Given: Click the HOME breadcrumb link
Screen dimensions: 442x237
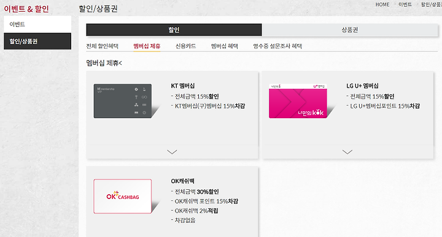Looking at the screenshot, I should click(382, 4).
